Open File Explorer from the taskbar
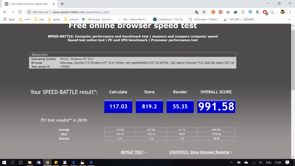The height and width of the screenshot is (166, 295). click(30, 163)
